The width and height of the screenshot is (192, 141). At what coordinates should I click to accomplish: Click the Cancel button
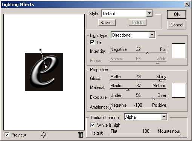click(x=177, y=25)
